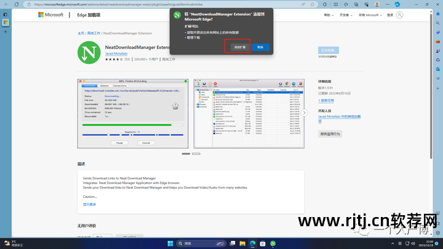Expand the 开发者 (Developer) dropdown
The width and height of the screenshot is (443, 249).
(x=346, y=15)
